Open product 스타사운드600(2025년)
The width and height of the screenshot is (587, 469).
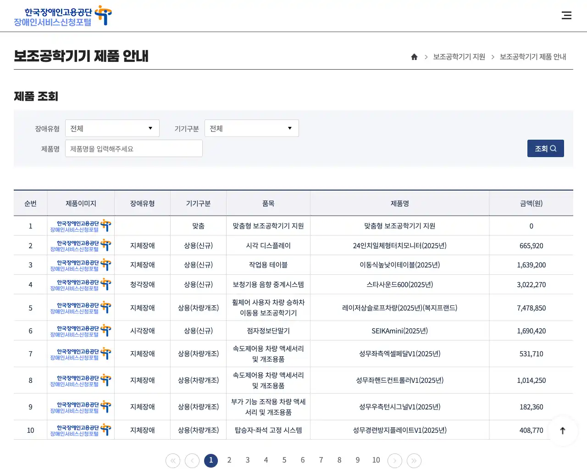(399, 284)
